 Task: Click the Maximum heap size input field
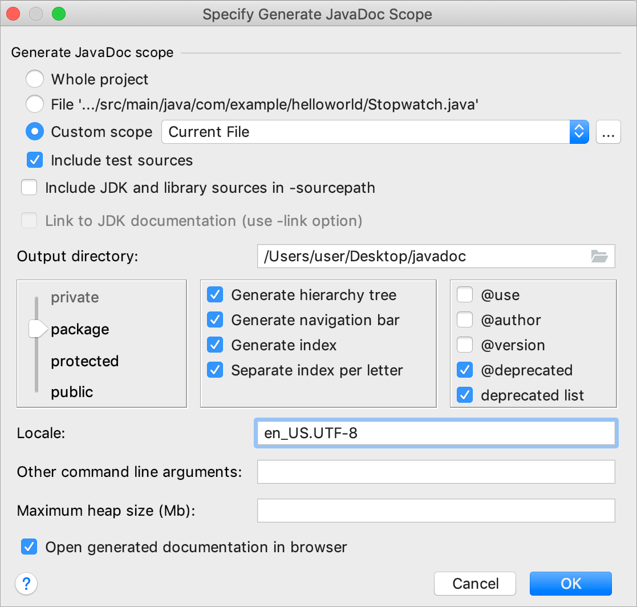tap(436, 511)
